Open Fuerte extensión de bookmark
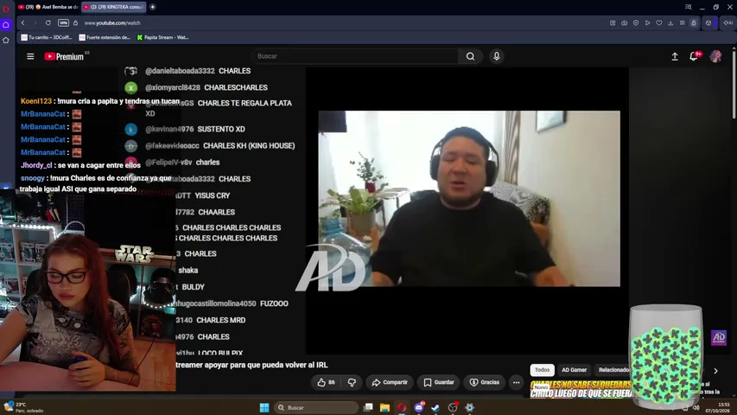The width and height of the screenshot is (737, 415). [x=105, y=37]
